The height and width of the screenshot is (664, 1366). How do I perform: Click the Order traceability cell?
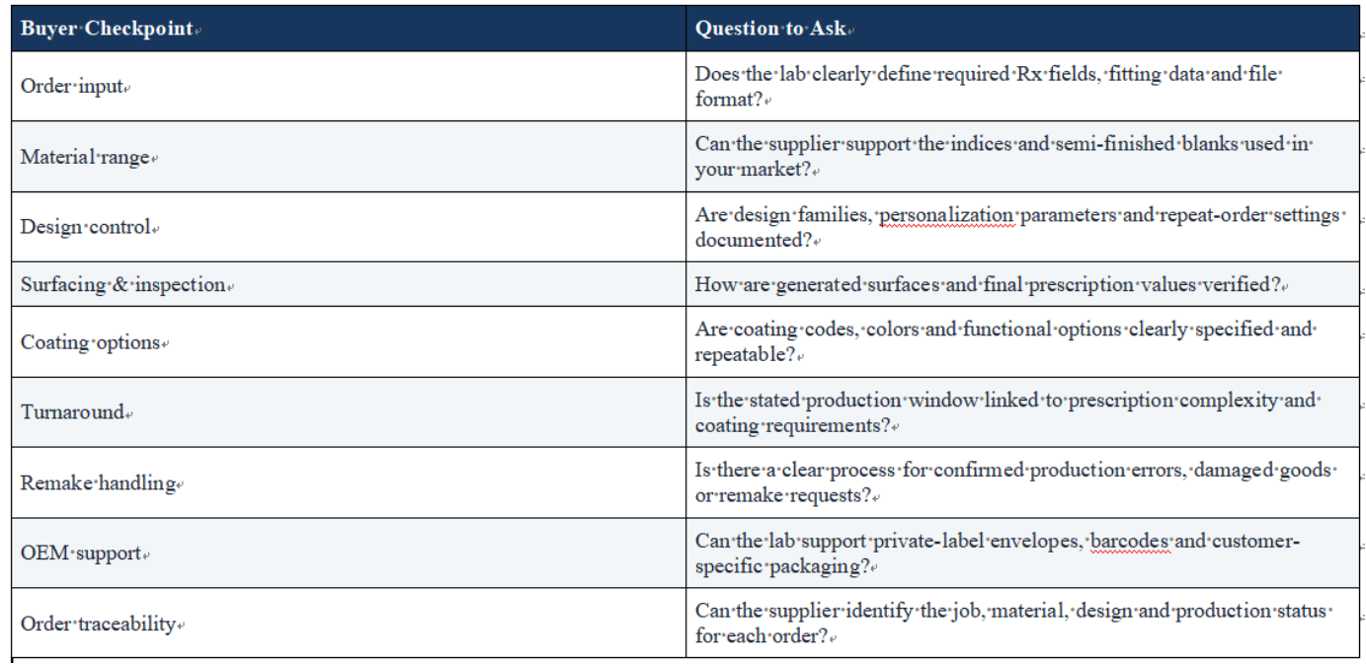pos(349,624)
